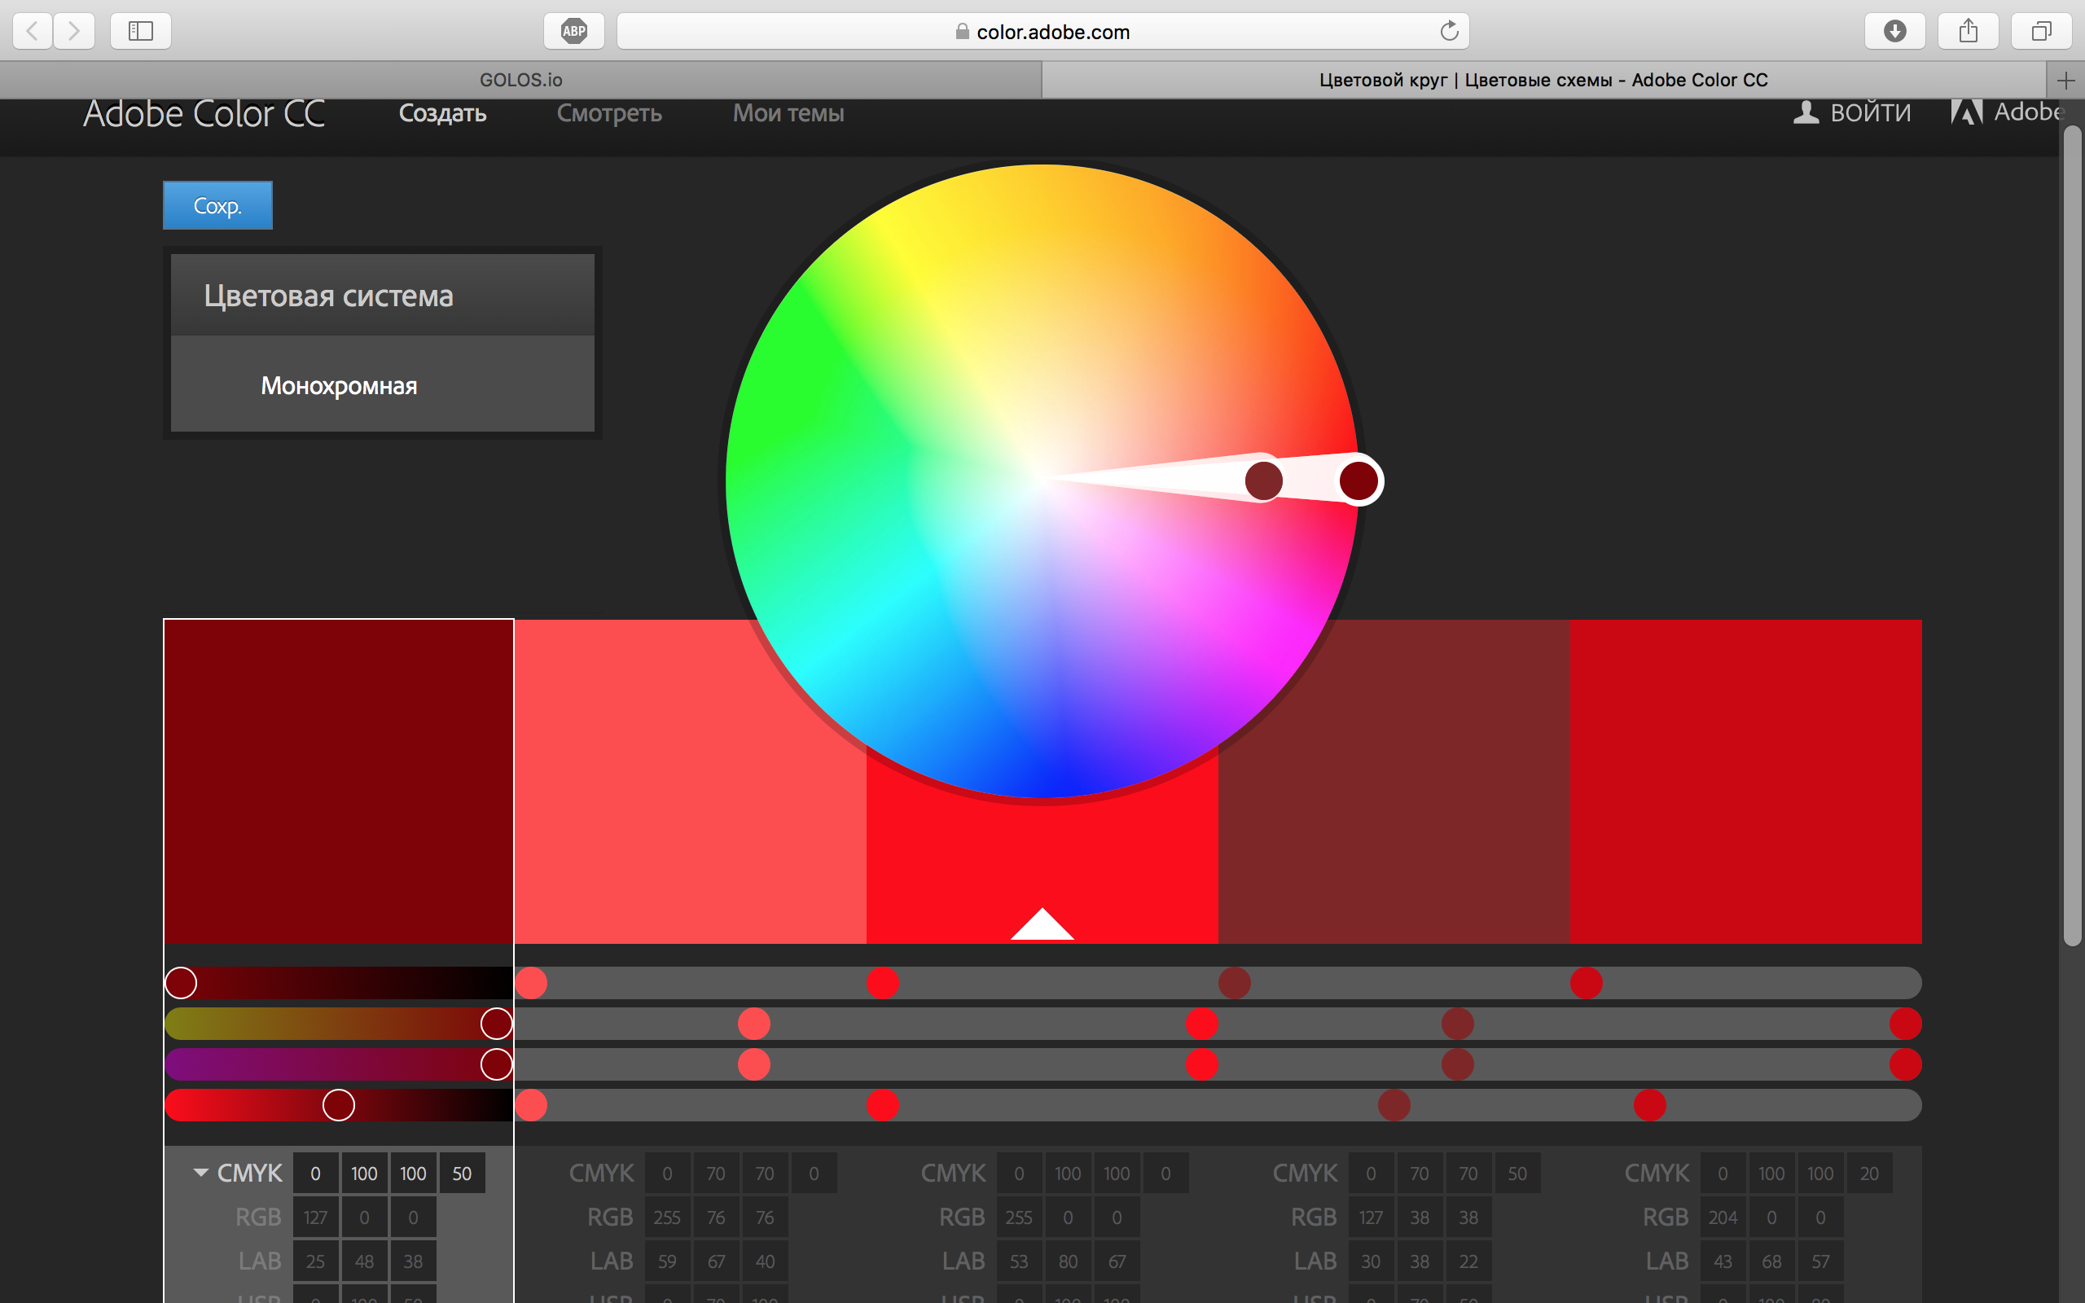Click fifth swatch dot on black slider row
Image resolution: width=2085 pixels, height=1303 pixels.
1650,1105
